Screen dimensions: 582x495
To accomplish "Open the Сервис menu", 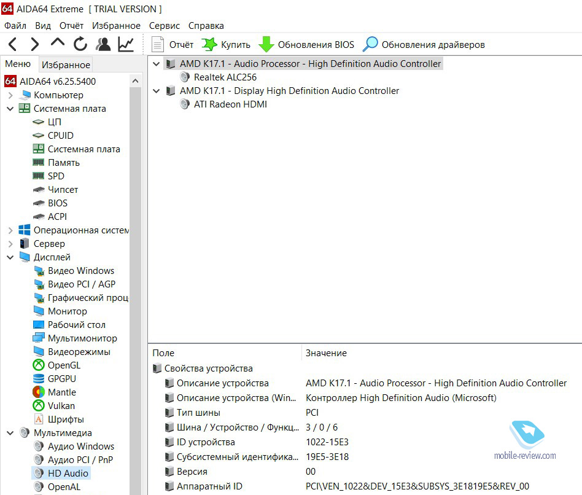I will click(165, 26).
